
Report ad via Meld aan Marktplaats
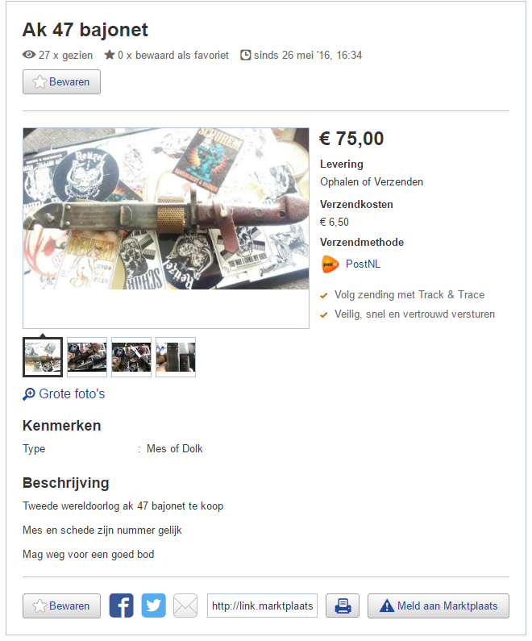coord(438,606)
